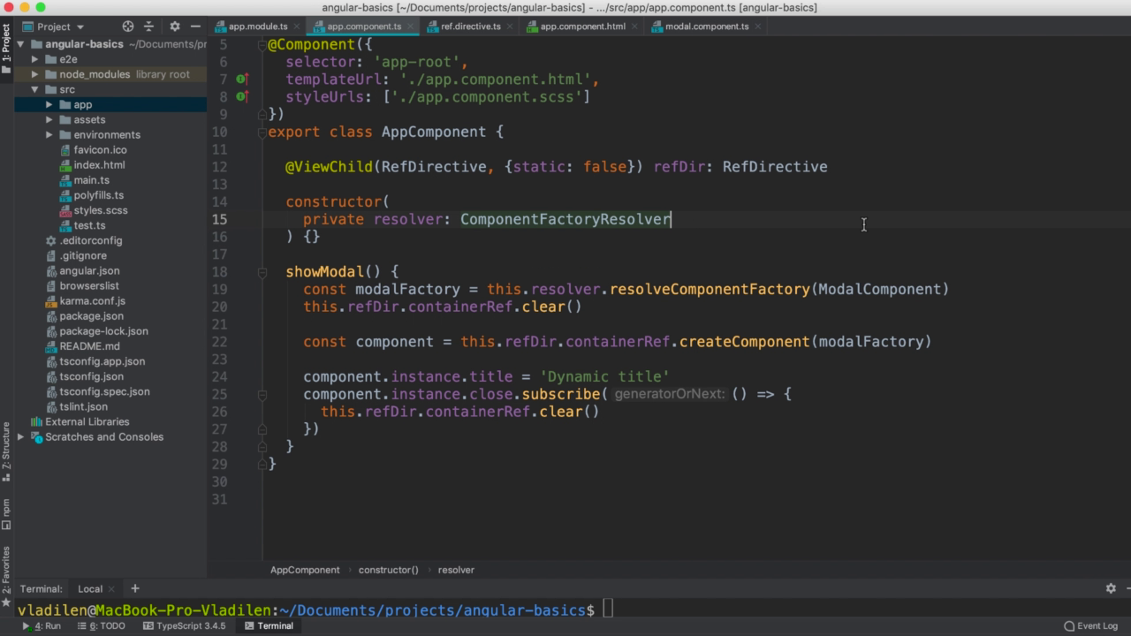The image size is (1131, 636).
Task: Switch to the app.component.html tab
Action: (x=582, y=26)
